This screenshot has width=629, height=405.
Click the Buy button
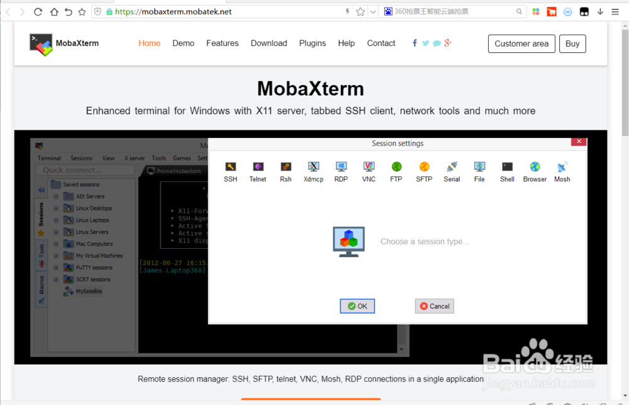click(572, 44)
